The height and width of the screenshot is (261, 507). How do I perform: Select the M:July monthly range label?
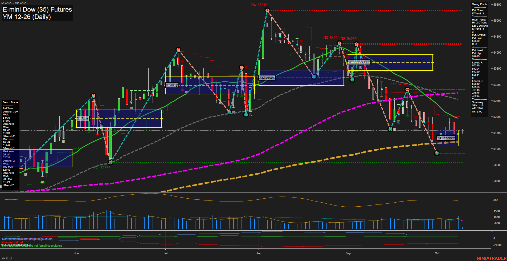click(172, 85)
